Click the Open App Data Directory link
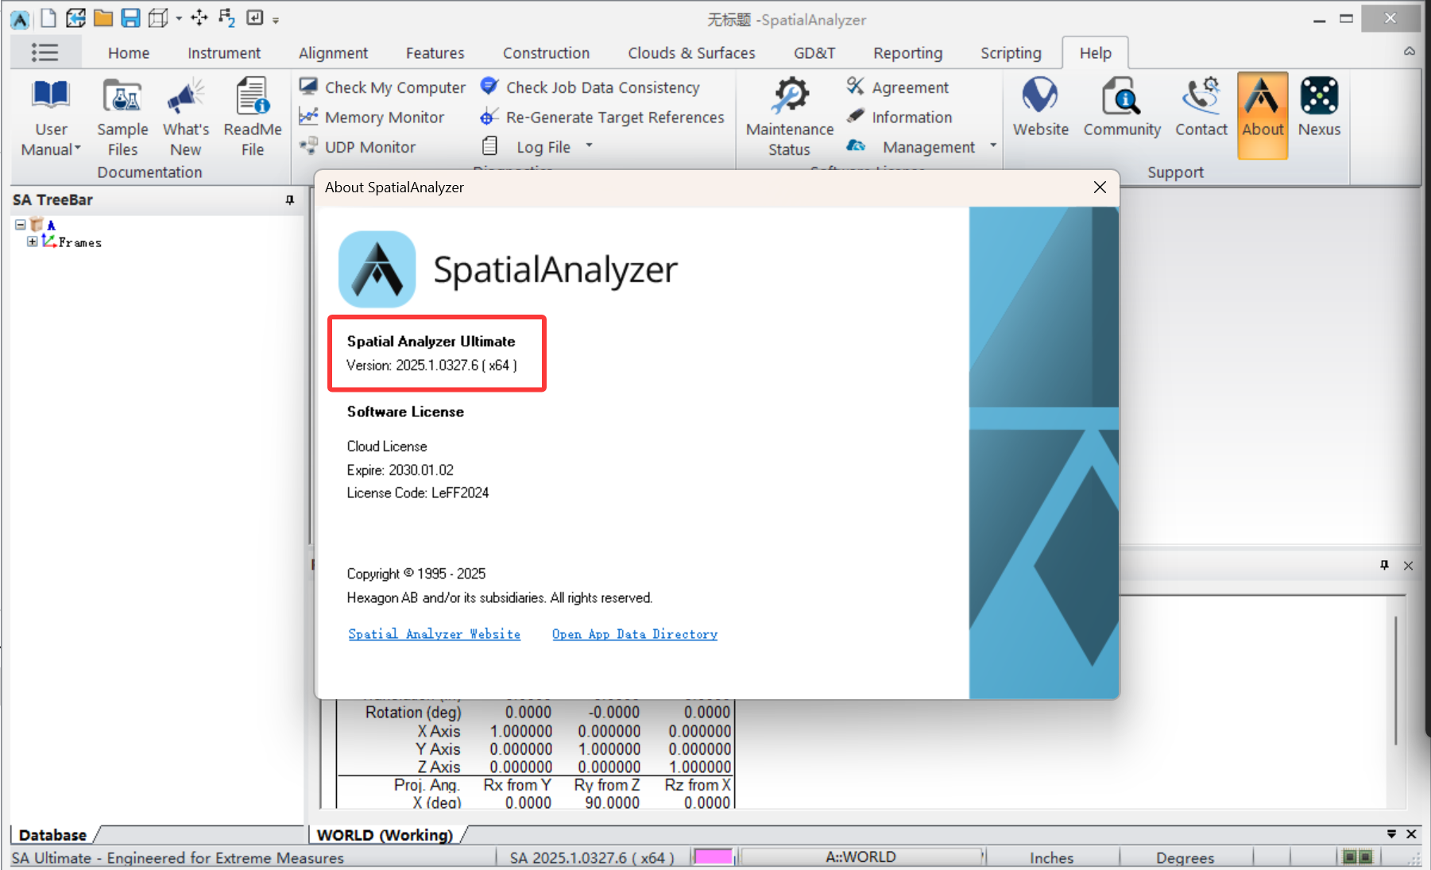Screen dimensions: 1431x870 pos(635,634)
